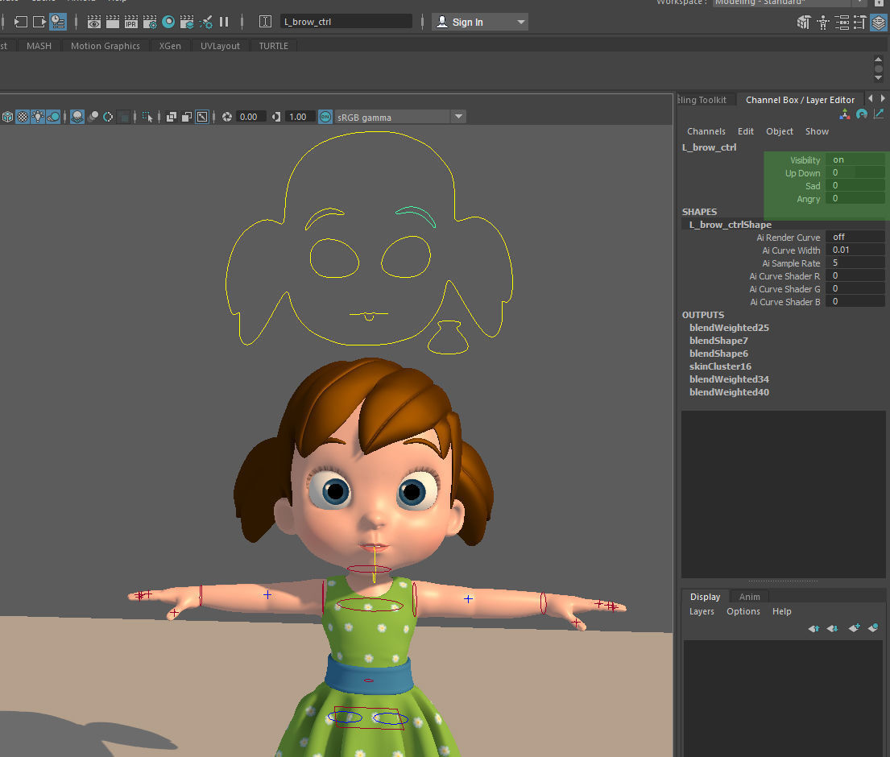Click the right arrow for panel tabs
The image size is (890, 757).
(883, 99)
